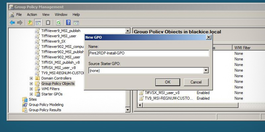Click the Back arrow toolbar icon

[x=12, y=23]
